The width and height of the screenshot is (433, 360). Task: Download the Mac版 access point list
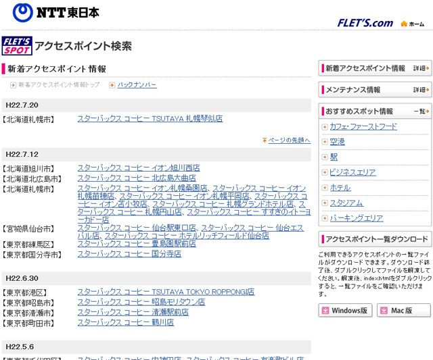pos(404,311)
